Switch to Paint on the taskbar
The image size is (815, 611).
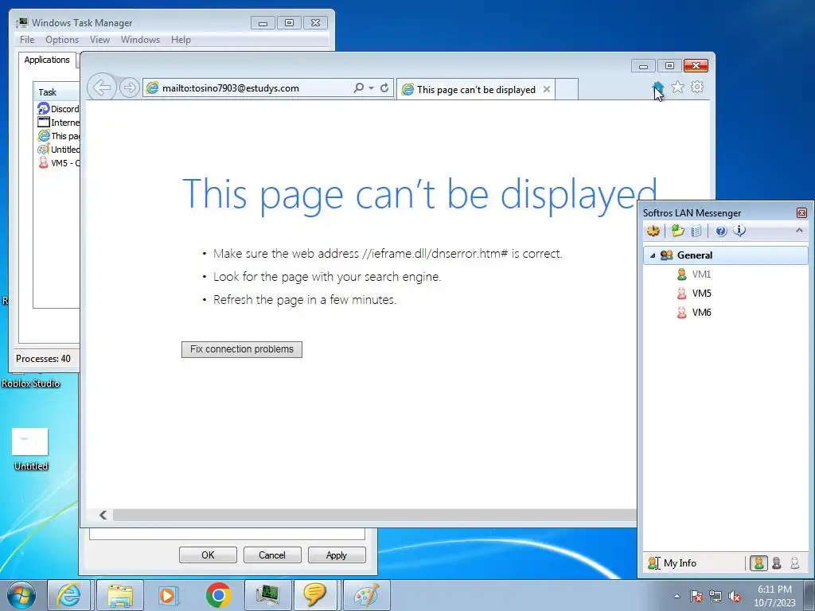[x=366, y=595]
